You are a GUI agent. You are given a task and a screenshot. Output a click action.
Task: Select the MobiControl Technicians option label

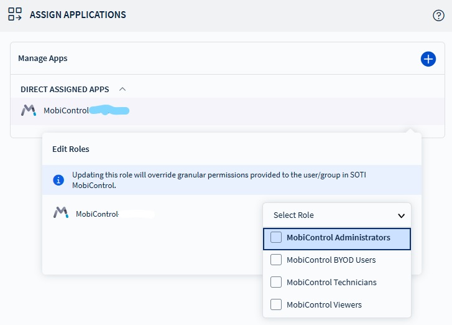(x=331, y=283)
